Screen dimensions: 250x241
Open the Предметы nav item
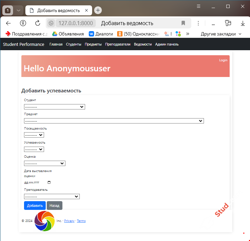(x=93, y=44)
